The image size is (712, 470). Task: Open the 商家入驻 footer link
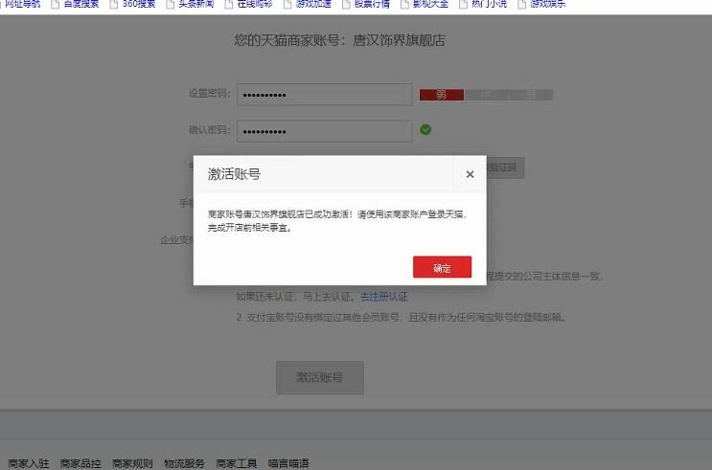29,463
